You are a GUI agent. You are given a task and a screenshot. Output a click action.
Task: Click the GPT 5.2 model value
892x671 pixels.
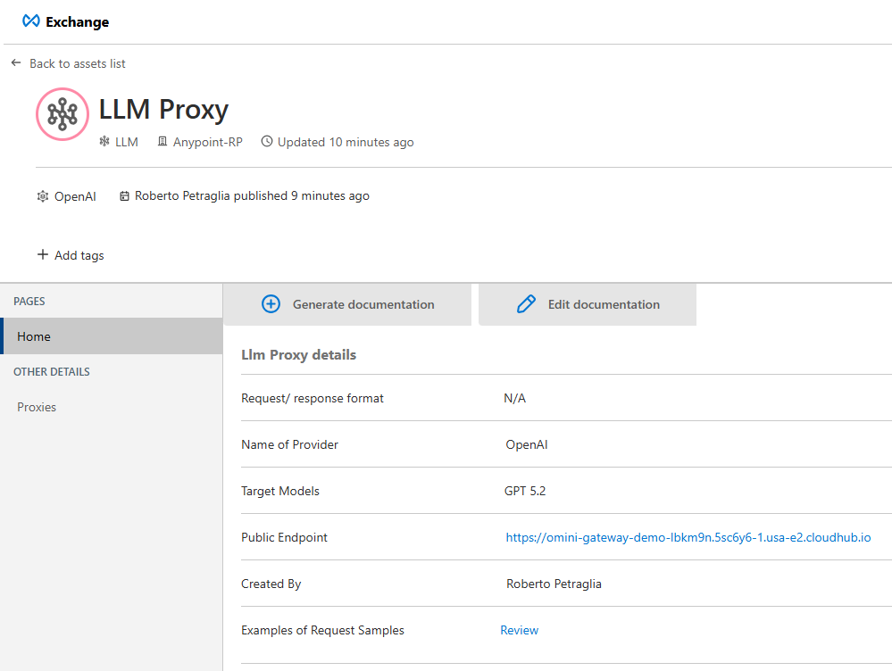[524, 491]
